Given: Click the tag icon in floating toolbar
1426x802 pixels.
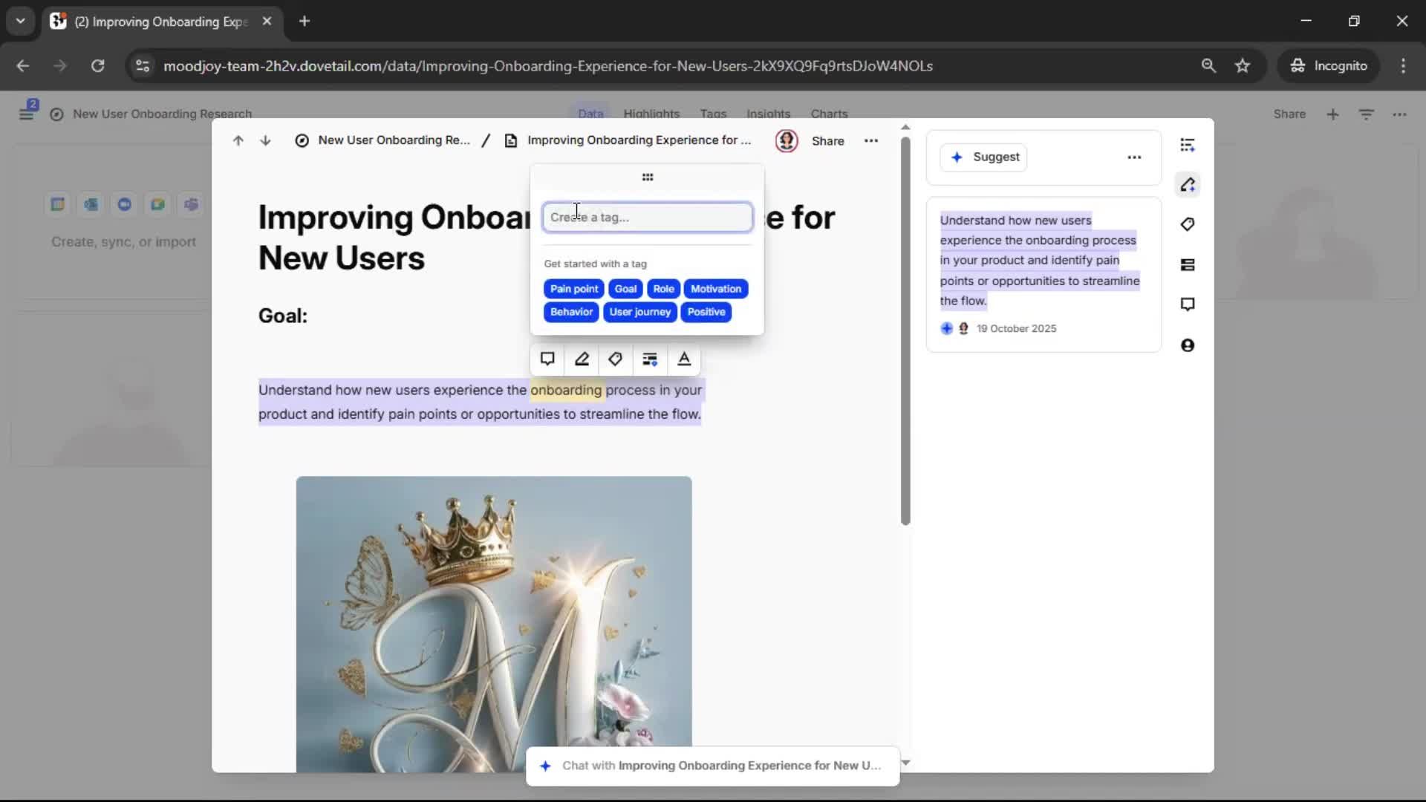Looking at the screenshot, I should 615,359.
